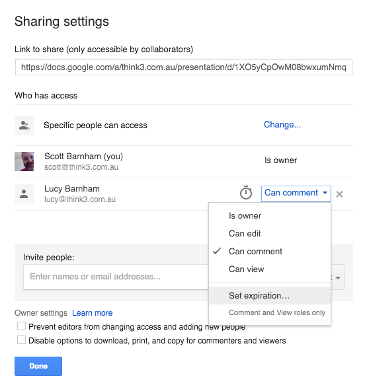Screen dimensions: 367x391
Task: Click the checkmark beside Can comment
Action: click(x=217, y=251)
